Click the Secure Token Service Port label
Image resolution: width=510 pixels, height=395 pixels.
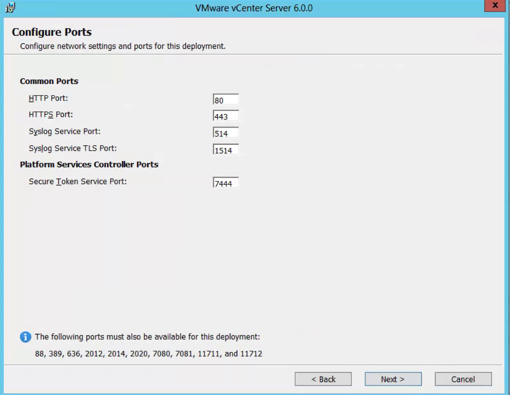click(78, 182)
